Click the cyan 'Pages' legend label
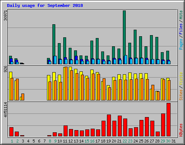Viewport: 185px width, 145px height. (181, 44)
